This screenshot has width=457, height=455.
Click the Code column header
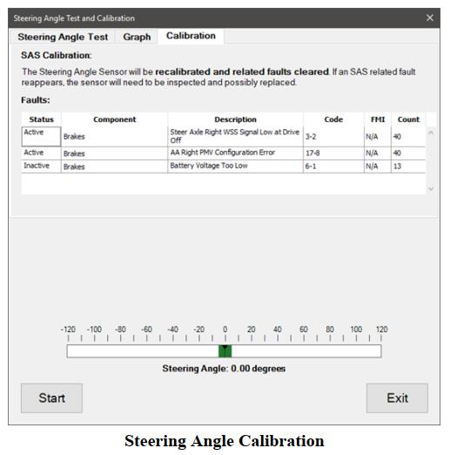click(333, 119)
